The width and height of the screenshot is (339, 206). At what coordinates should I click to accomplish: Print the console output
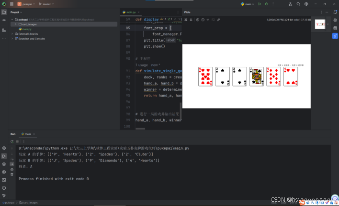12,169
